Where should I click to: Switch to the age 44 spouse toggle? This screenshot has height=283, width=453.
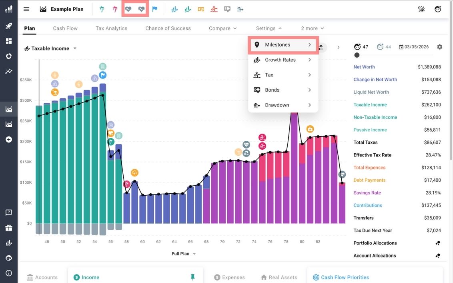tap(384, 47)
